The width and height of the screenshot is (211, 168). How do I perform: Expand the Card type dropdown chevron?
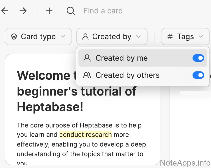point(63,36)
